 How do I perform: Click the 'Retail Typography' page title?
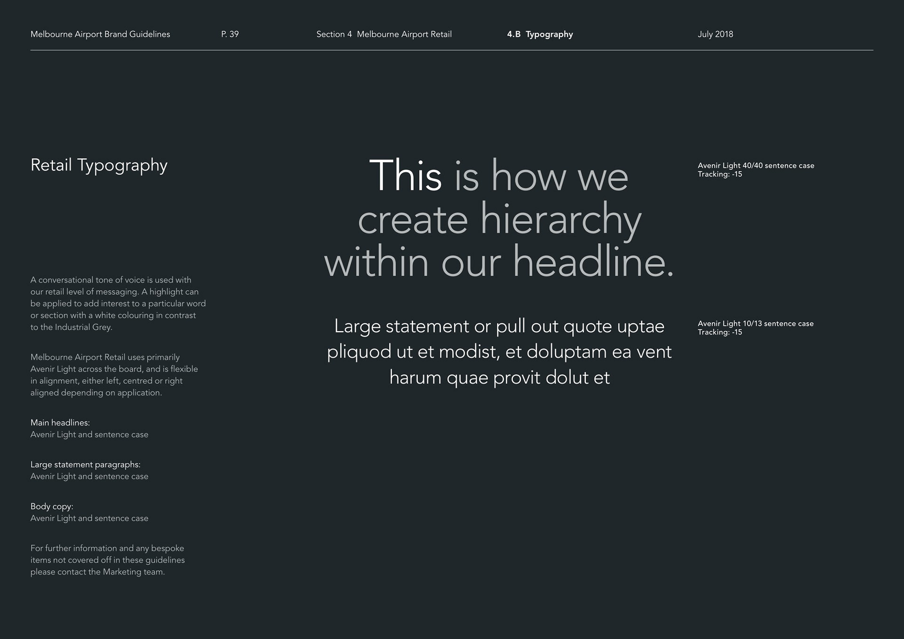[x=99, y=165]
